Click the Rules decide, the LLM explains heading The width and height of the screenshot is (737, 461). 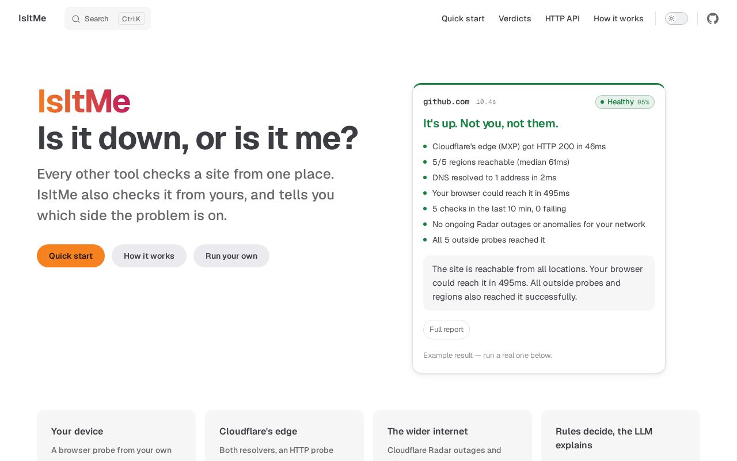604,438
